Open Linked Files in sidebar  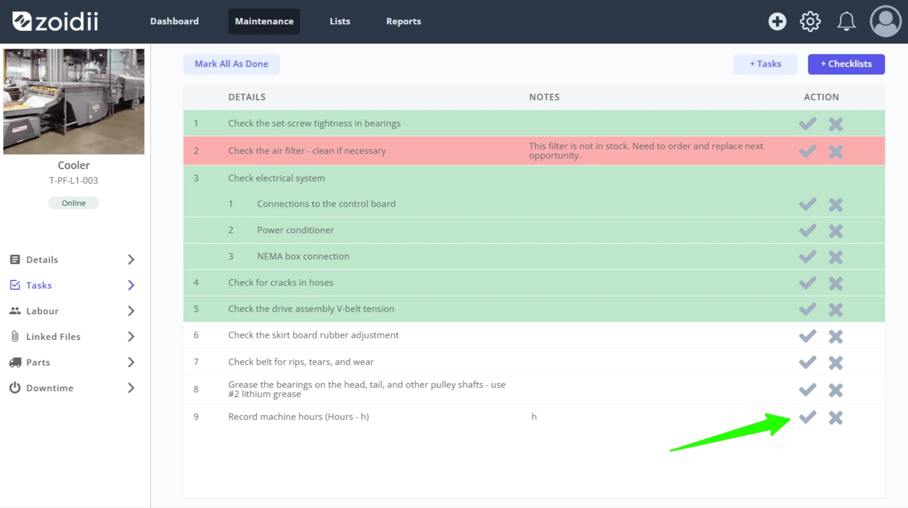click(53, 337)
